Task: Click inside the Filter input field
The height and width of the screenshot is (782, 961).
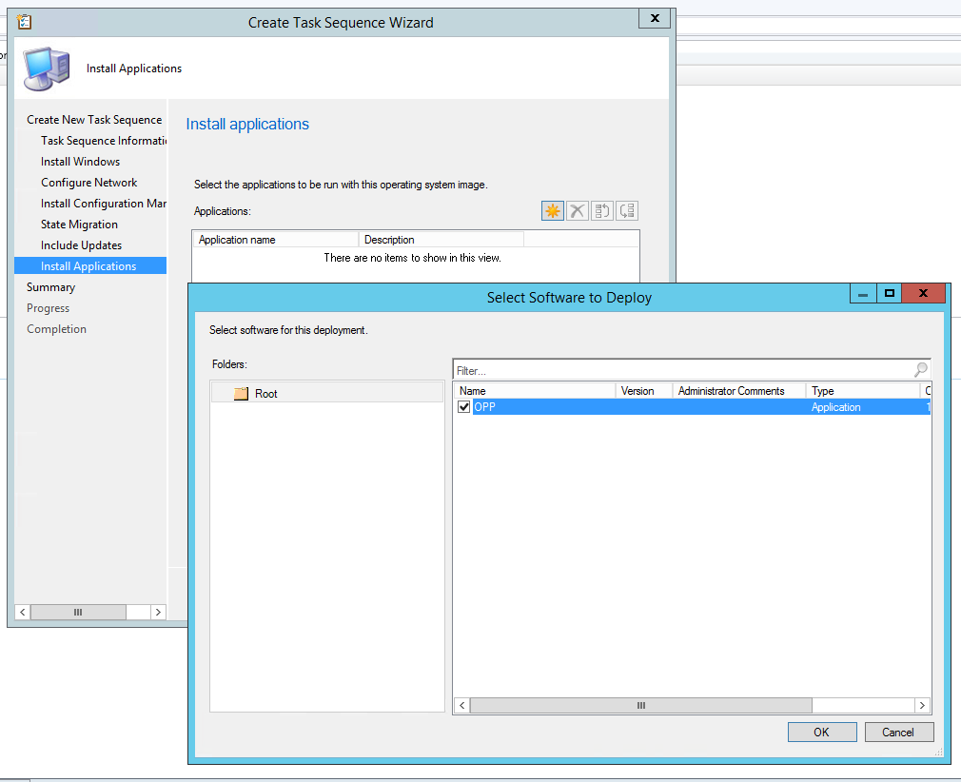Action: pos(618,370)
